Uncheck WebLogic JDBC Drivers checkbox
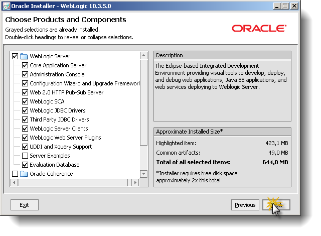Screen dimensions: 321x236 coord(25,110)
